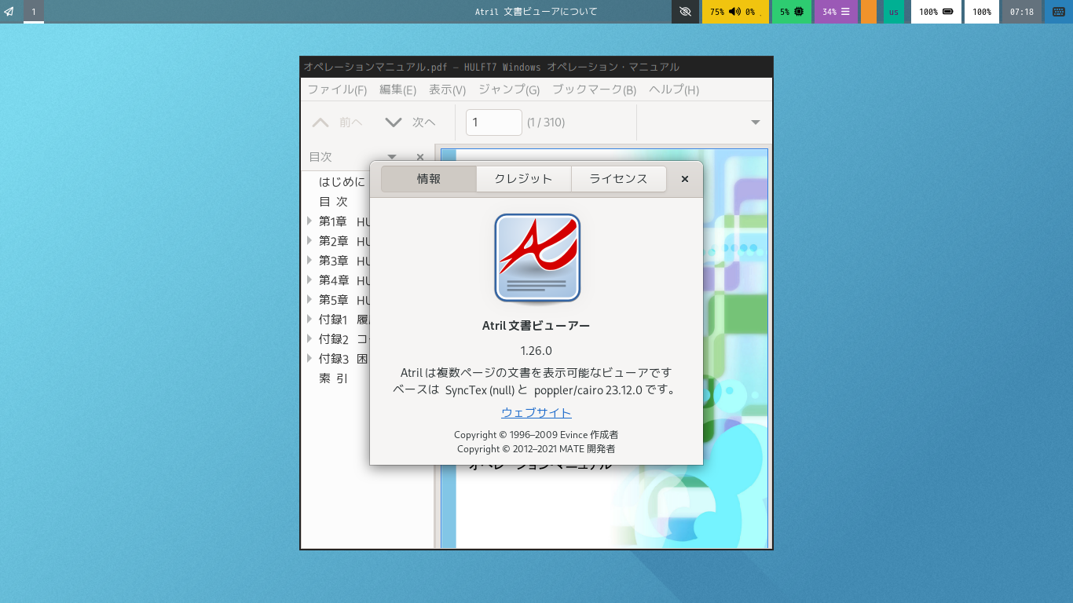Click the second 100% indicator in panel
This screenshot has height=603, width=1073.
point(981,12)
